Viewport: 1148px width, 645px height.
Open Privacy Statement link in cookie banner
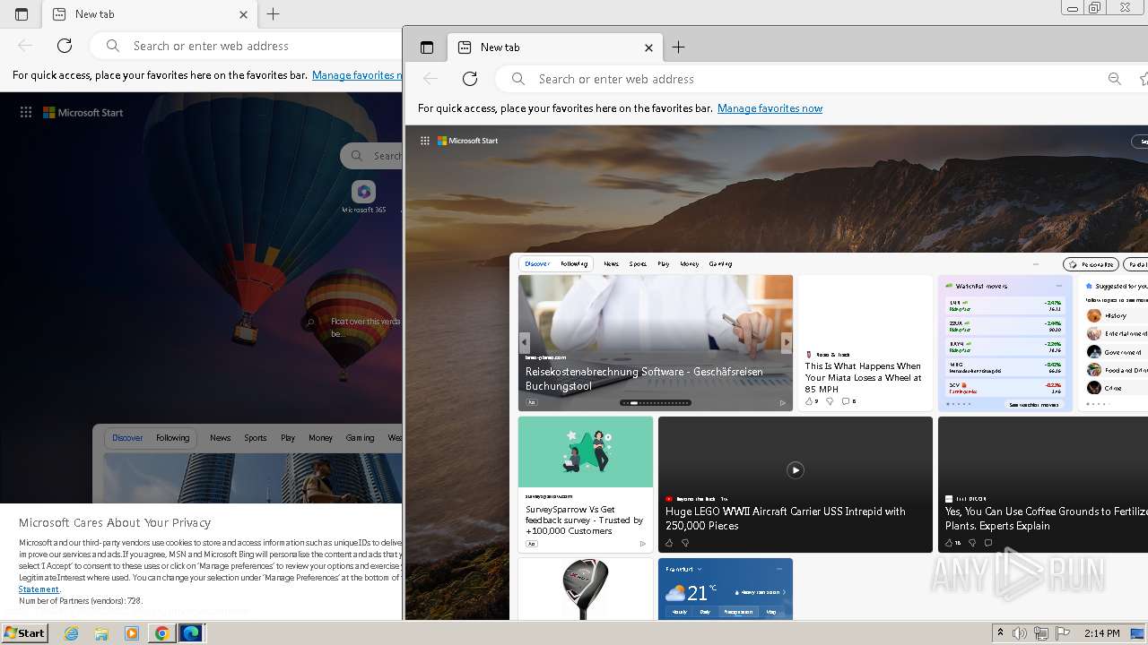point(39,589)
